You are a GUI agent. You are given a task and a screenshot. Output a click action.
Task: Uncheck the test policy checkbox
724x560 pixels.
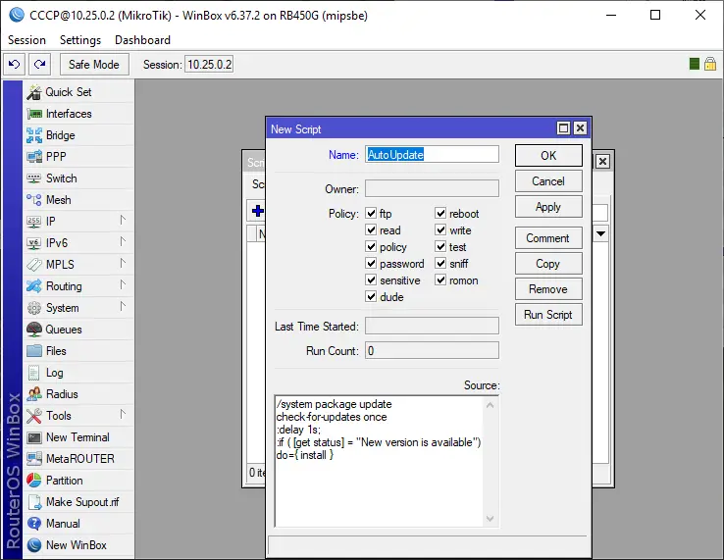440,246
